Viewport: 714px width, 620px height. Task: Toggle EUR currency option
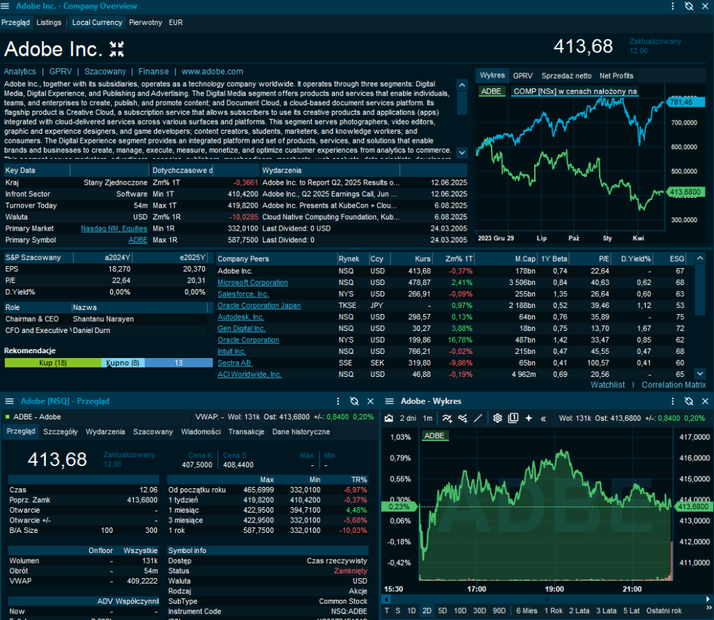click(176, 22)
